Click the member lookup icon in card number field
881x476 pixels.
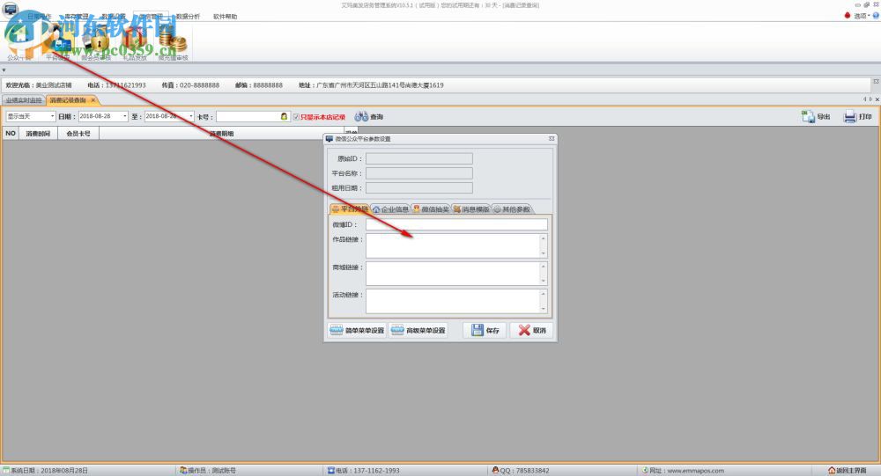284,117
